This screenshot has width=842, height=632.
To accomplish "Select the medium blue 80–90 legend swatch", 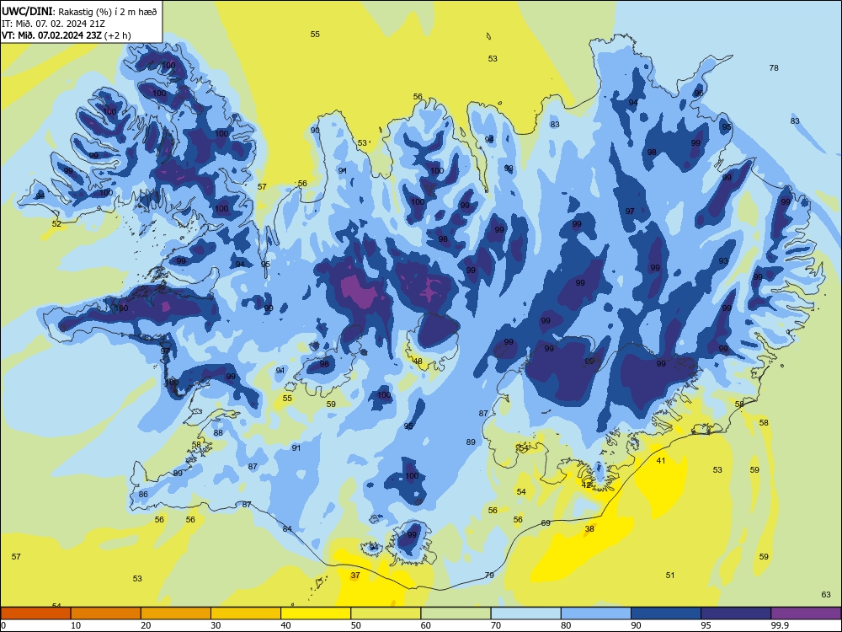I will [596, 613].
